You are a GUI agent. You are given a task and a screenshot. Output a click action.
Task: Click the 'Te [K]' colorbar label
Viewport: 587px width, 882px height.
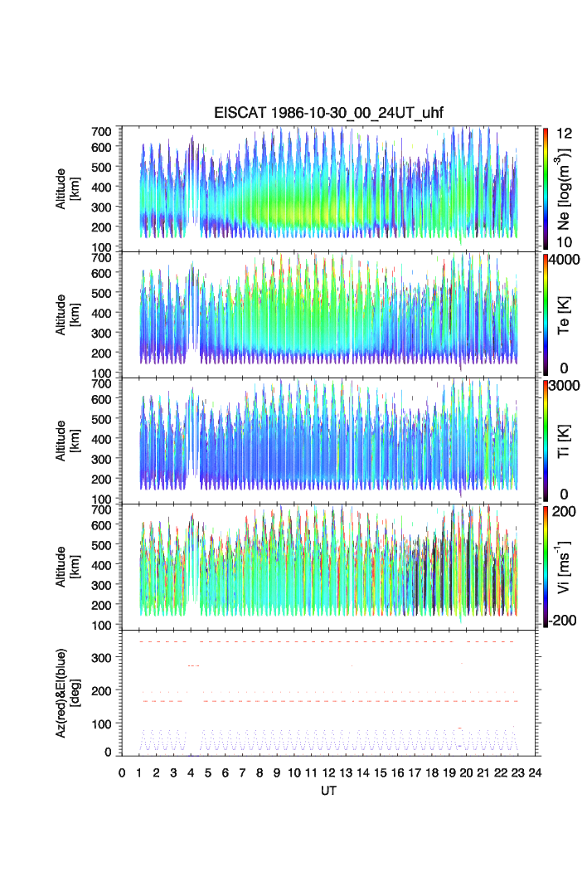[565, 314]
